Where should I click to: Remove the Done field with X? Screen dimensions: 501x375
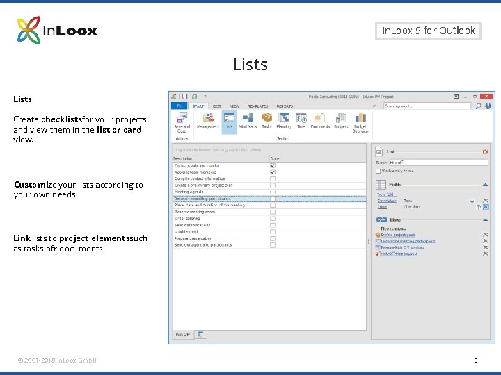[486, 207]
